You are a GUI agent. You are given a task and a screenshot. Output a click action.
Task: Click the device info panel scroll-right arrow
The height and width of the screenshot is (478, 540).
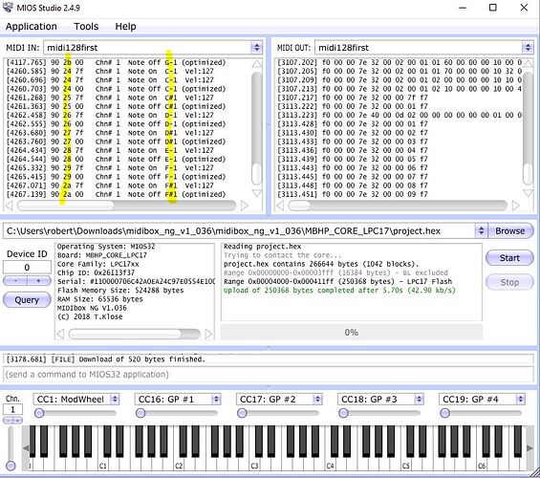click(208, 334)
